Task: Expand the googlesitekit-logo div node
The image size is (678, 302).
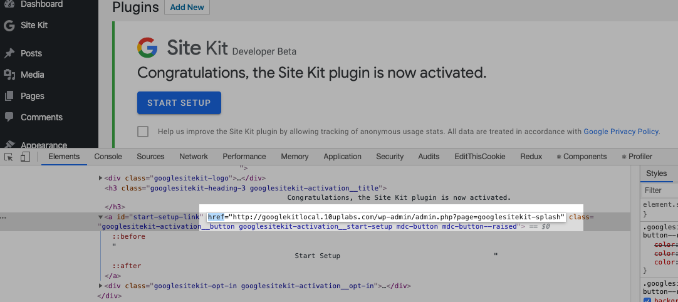Action: click(x=100, y=178)
